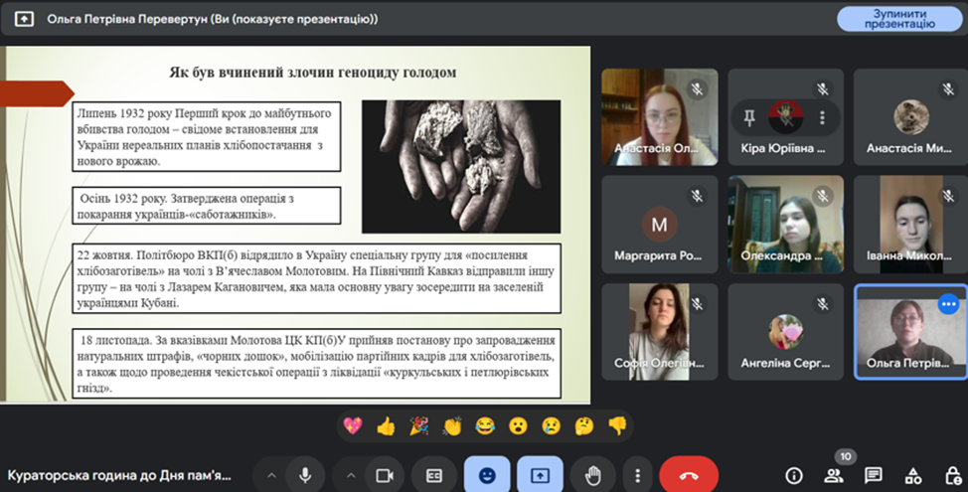Click muted mic icon on Маргарита Ро tile
Viewport: 968px width, 492px height.
pos(697,197)
